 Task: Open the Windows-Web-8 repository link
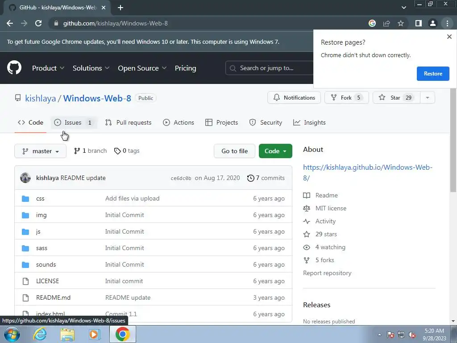point(97,98)
